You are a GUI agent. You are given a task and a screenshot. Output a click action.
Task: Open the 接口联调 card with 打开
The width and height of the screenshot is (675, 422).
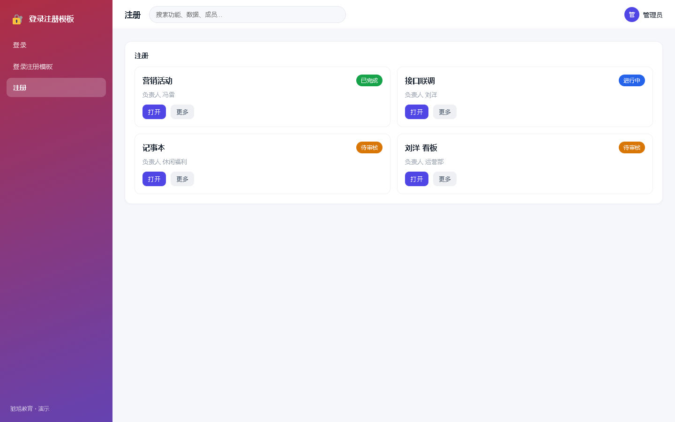[x=417, y=112]
